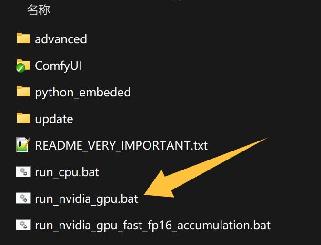Select the python_embeded folder name
This screenshot has width=321, height=245.
coord(83,93)
